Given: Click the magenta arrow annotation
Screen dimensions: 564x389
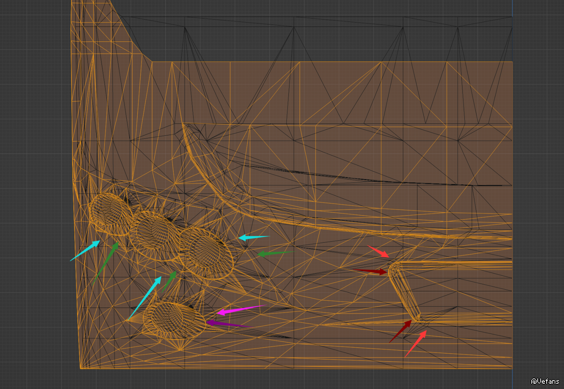Looking at the screenshot, I should click(241, 309).
